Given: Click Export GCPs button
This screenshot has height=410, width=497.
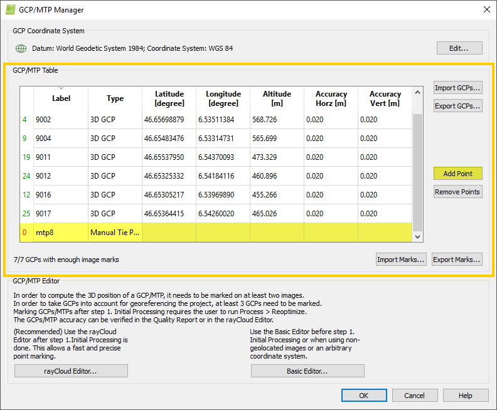Looking at the screenshot, I should [x=457, y=106].
